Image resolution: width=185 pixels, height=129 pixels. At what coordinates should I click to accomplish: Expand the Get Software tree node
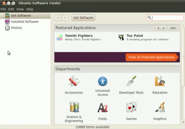(x=2, y=16)
